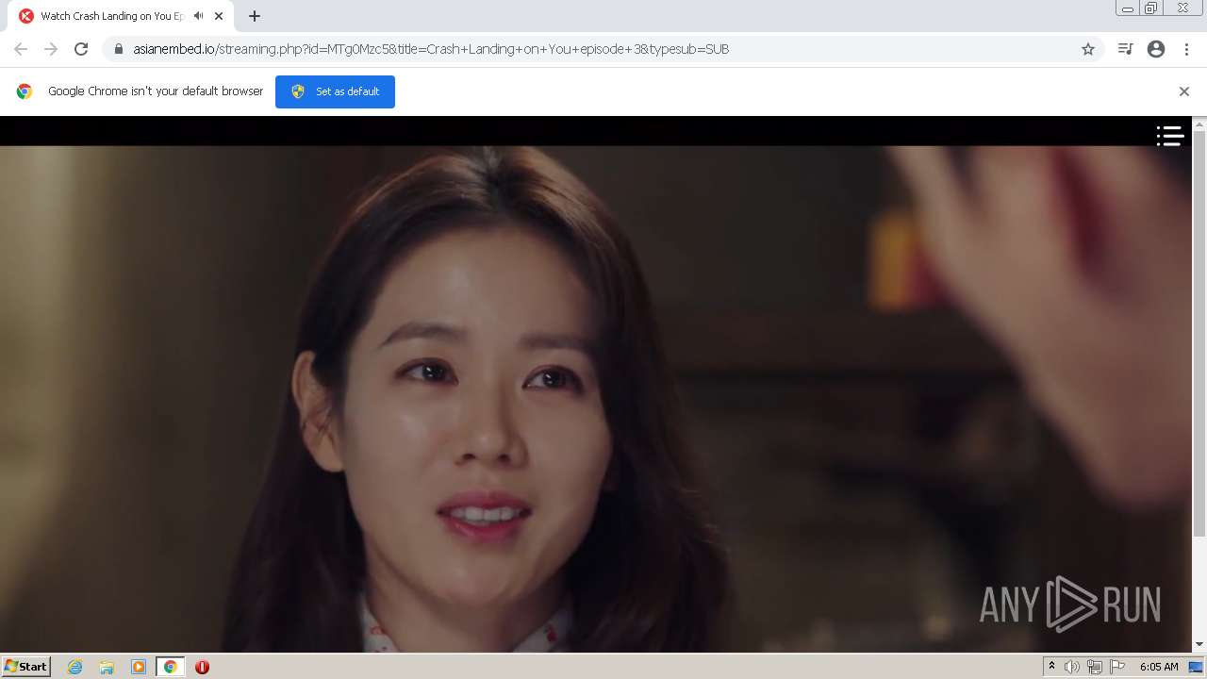
Task: Bookmark this page with the star
Action: click(x=1088, y=49)
